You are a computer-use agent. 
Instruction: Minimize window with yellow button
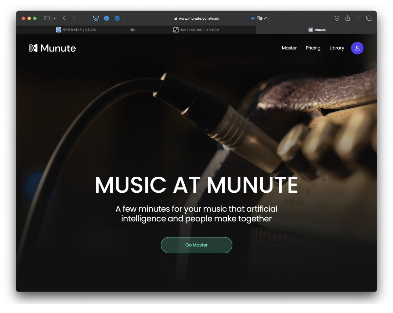point(29,18)
